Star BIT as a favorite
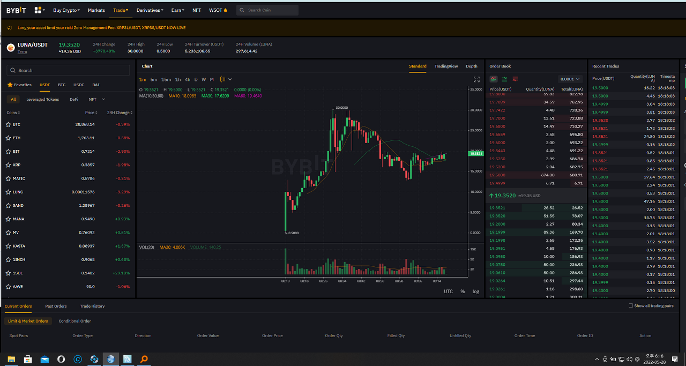Screen dimensions: 686x366 [x=8, y=152]
